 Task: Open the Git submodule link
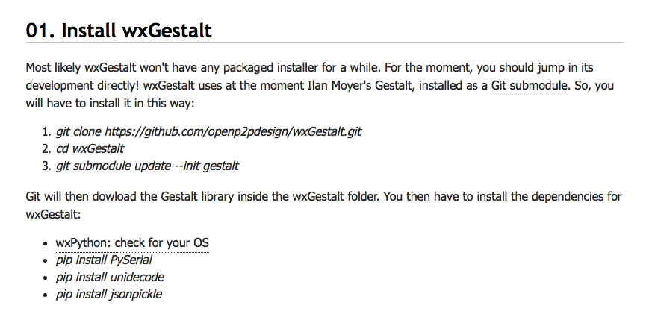click(529, 86)
